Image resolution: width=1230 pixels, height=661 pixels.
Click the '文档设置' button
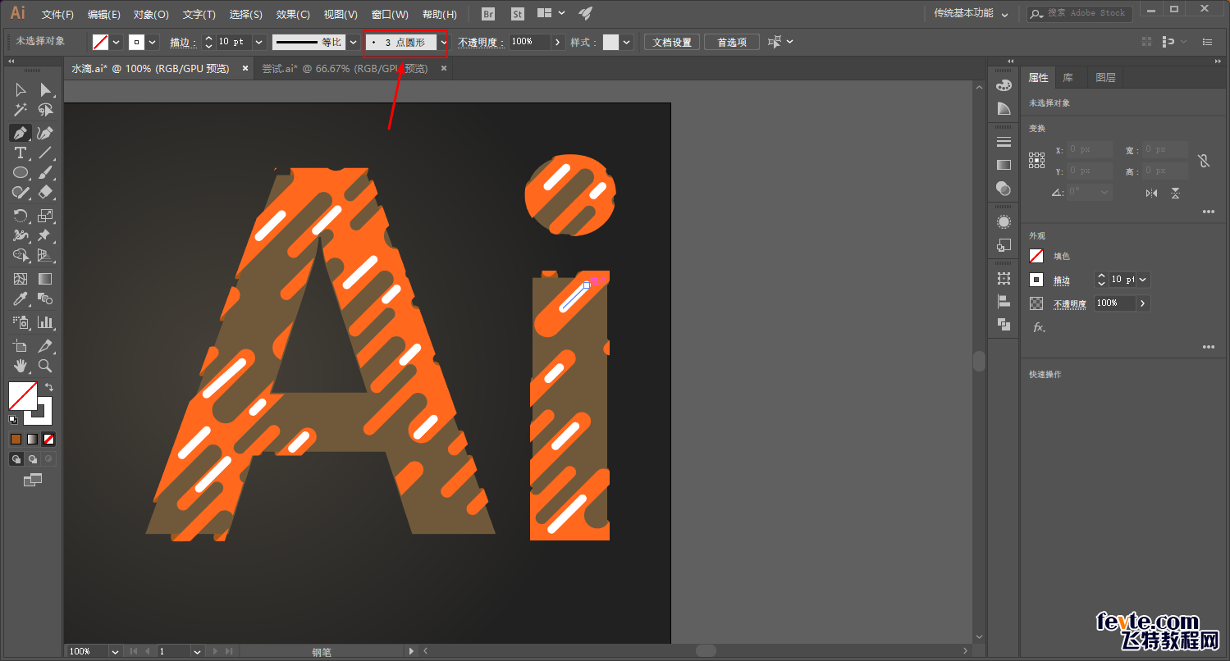tap(672, 42)
